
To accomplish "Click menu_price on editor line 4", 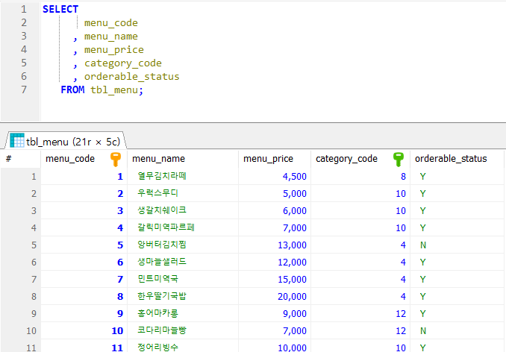I will pos(114,50).
